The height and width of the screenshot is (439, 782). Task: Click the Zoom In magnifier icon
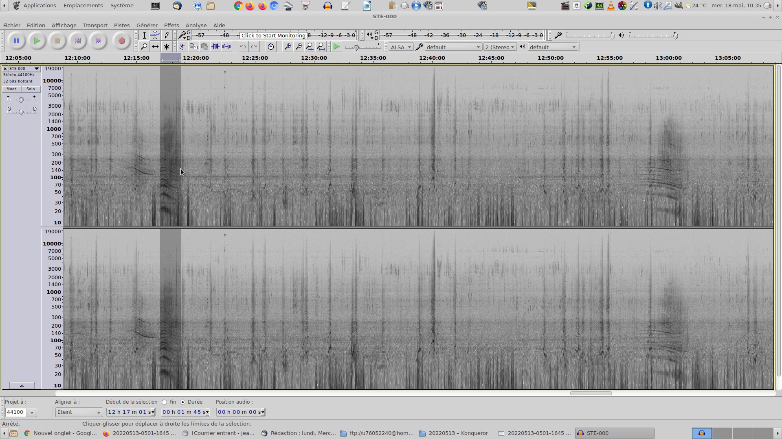(x=288, y=47)
